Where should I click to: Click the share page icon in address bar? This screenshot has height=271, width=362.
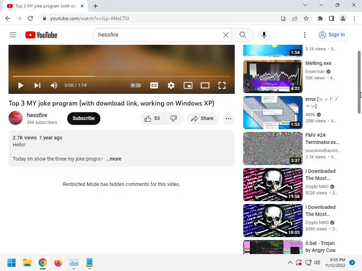295,18
